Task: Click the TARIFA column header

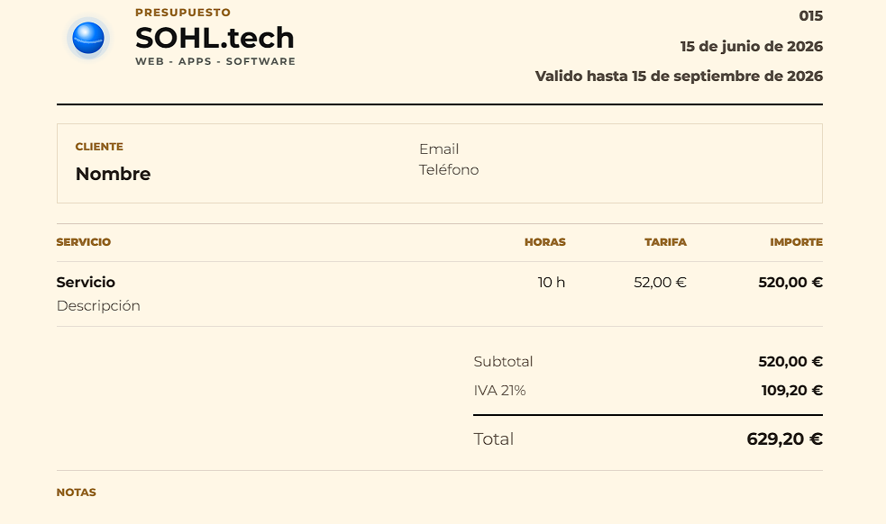Action: pos(666,242)
